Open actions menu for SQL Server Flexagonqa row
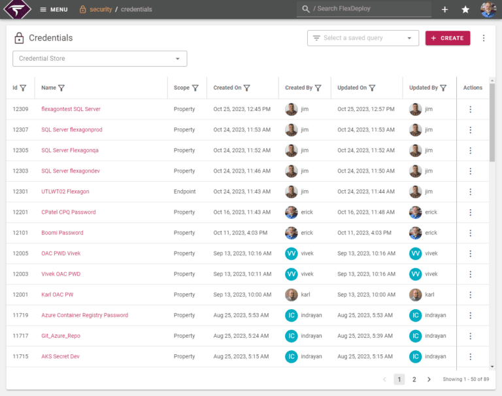This screenshot has width=502, height=396. pyautogui.click(x=471, y=150)
